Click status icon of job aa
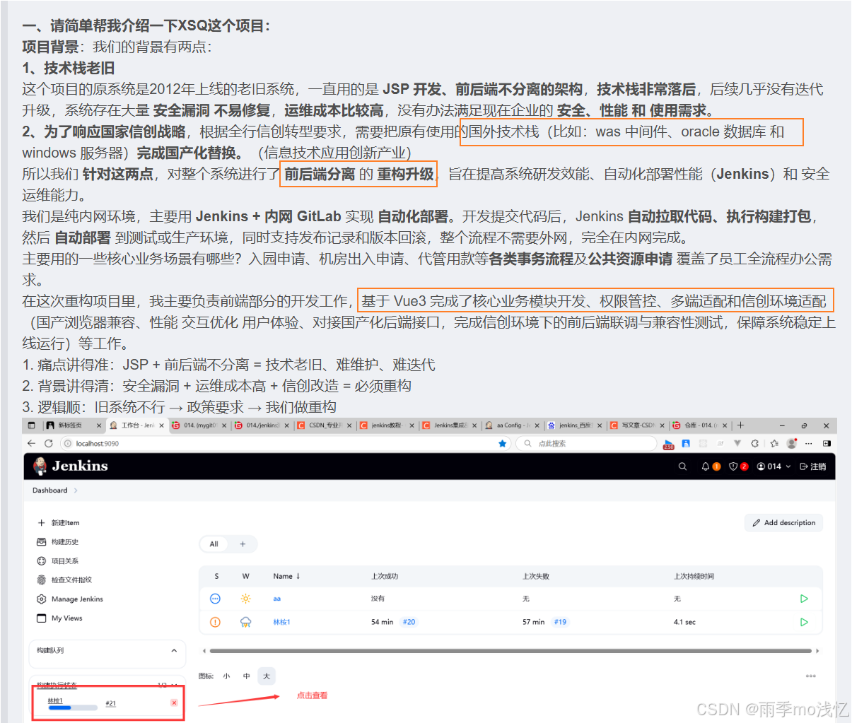852x723 pixels. click(216, 599)
